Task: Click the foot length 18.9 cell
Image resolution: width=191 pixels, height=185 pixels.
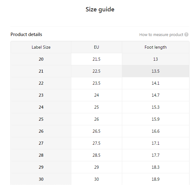Action: [x=156, y=179]
